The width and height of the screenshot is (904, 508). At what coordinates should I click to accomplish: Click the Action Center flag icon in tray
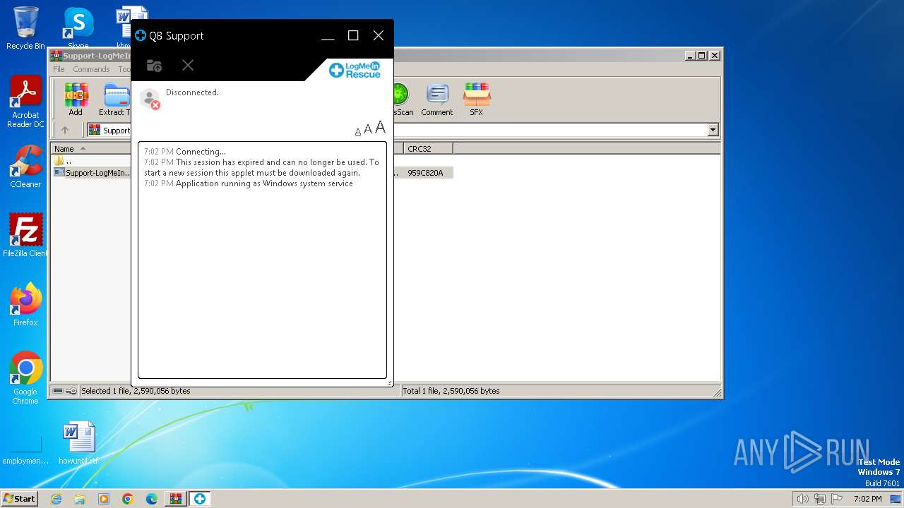pos(837,499)
